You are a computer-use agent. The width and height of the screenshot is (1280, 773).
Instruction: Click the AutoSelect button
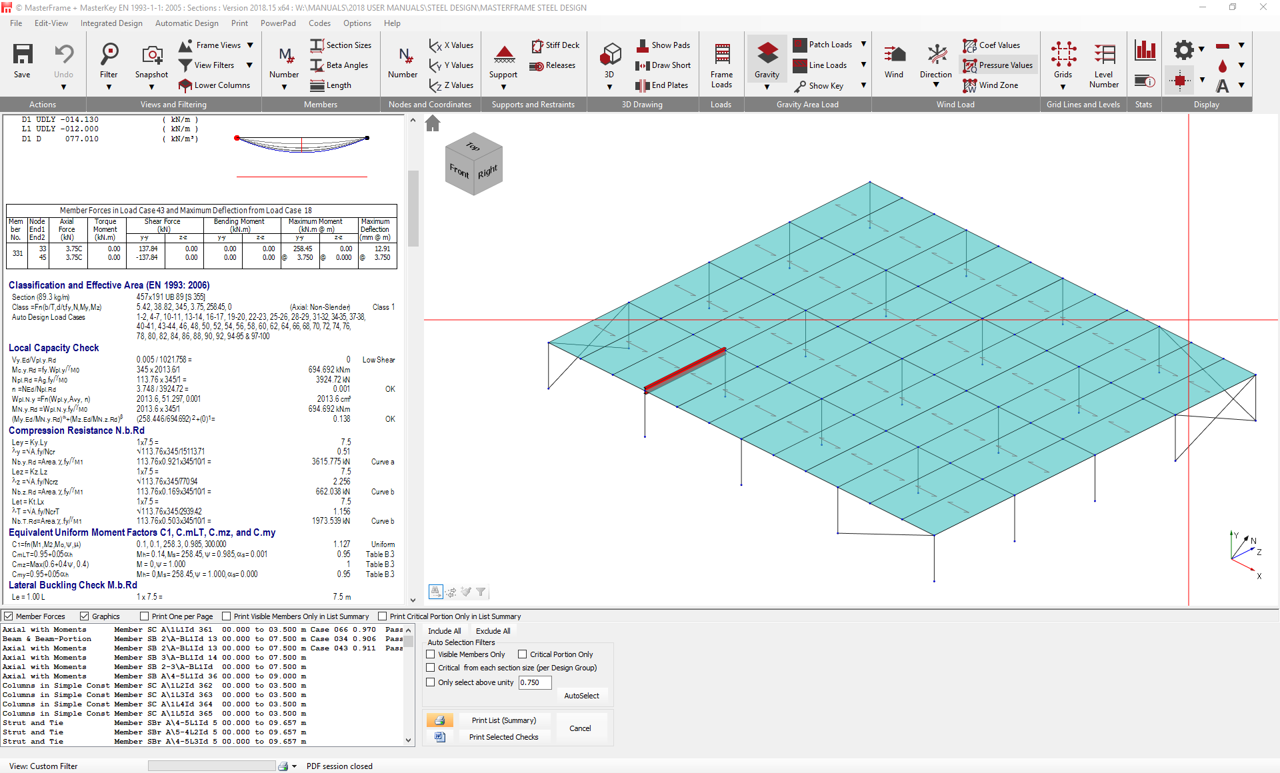(581, 696)
